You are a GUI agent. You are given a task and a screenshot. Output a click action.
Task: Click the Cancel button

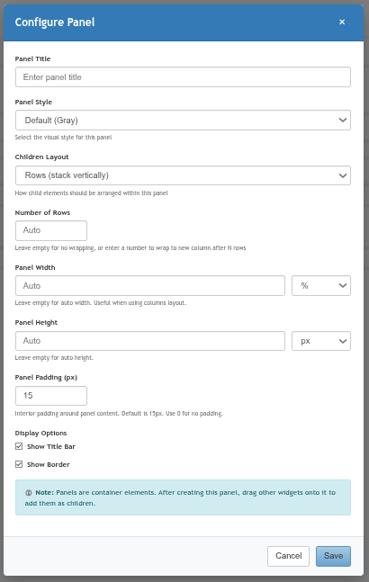[288, 556]
